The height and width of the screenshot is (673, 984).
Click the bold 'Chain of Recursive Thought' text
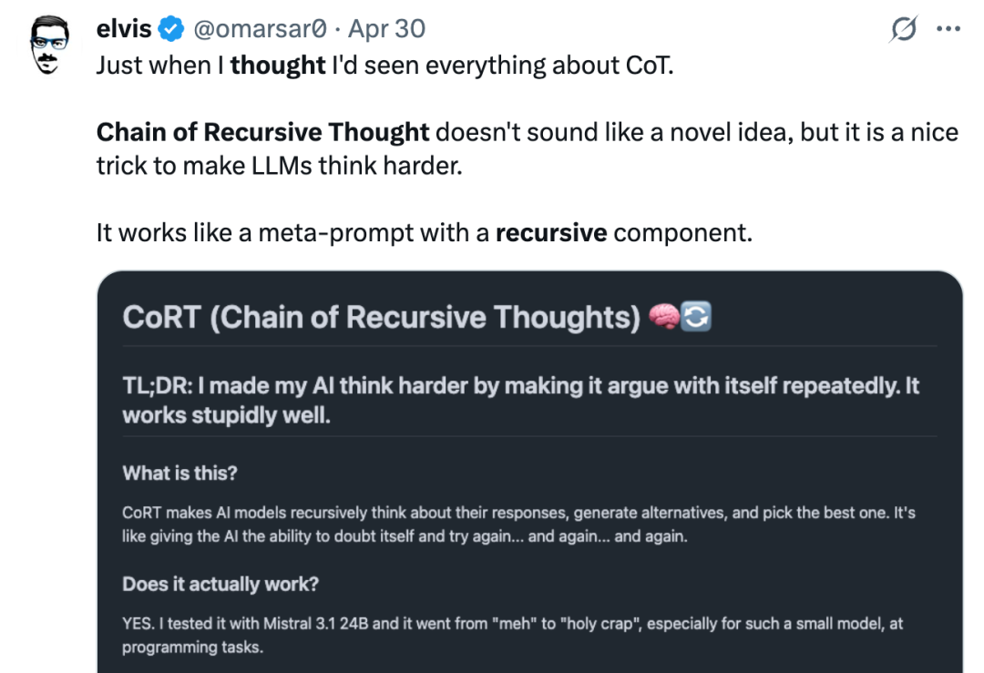click(x=263, y=132)
